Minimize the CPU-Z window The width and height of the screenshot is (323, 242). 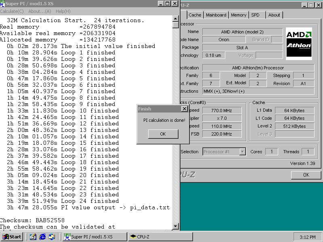pos(305,5)
